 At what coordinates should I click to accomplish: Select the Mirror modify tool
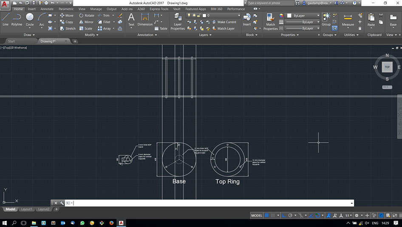tap(86, 22)
